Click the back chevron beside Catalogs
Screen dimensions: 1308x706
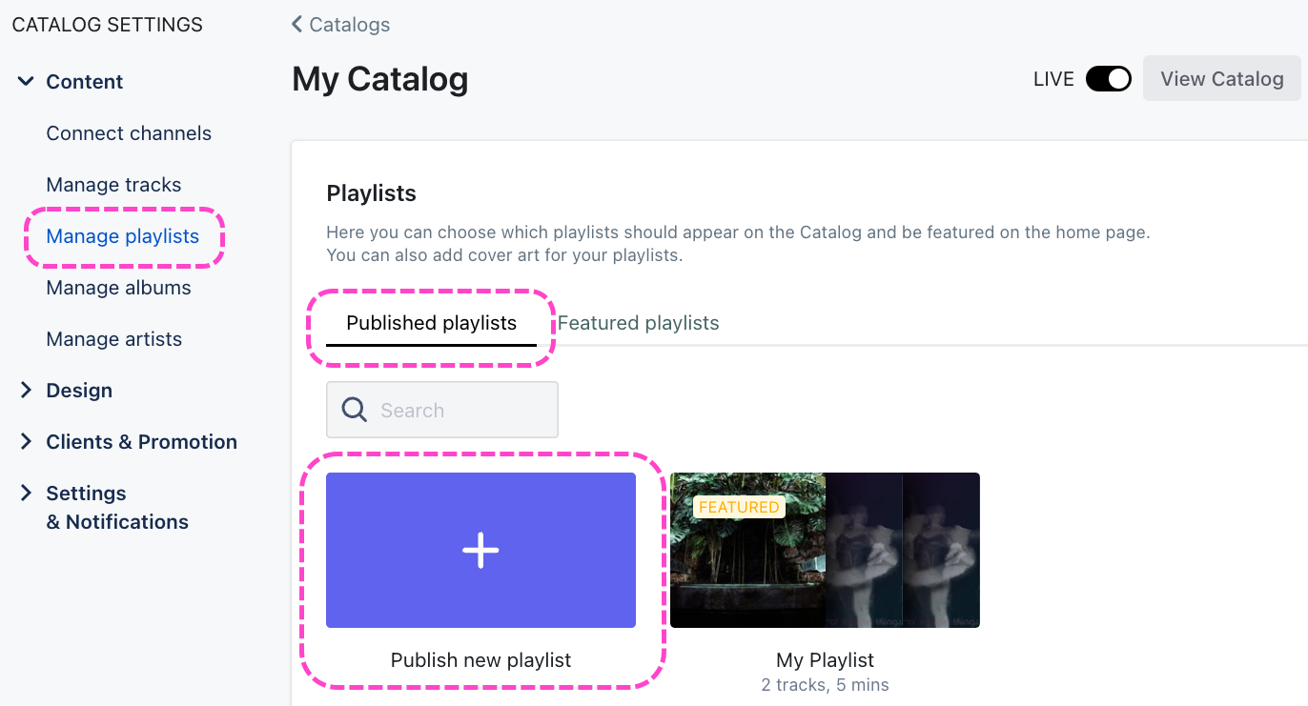click(x=296, y=24)
